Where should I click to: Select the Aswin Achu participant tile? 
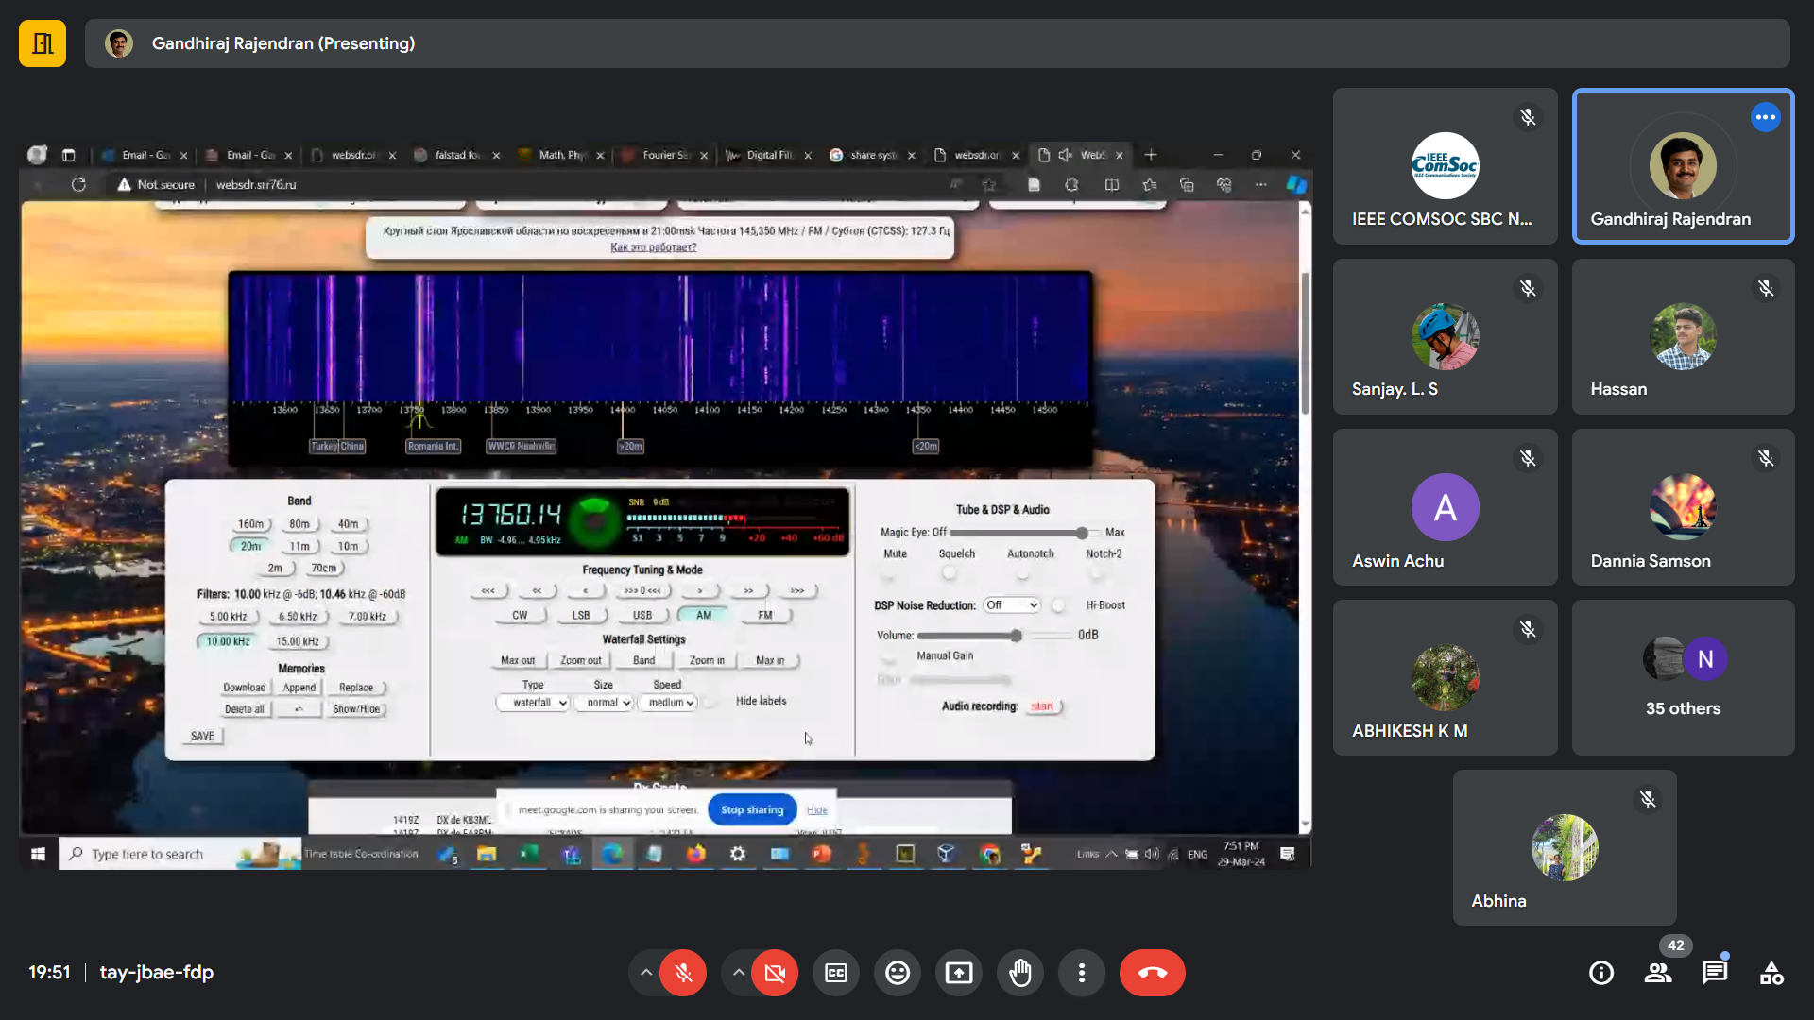tap(1445, 507)
